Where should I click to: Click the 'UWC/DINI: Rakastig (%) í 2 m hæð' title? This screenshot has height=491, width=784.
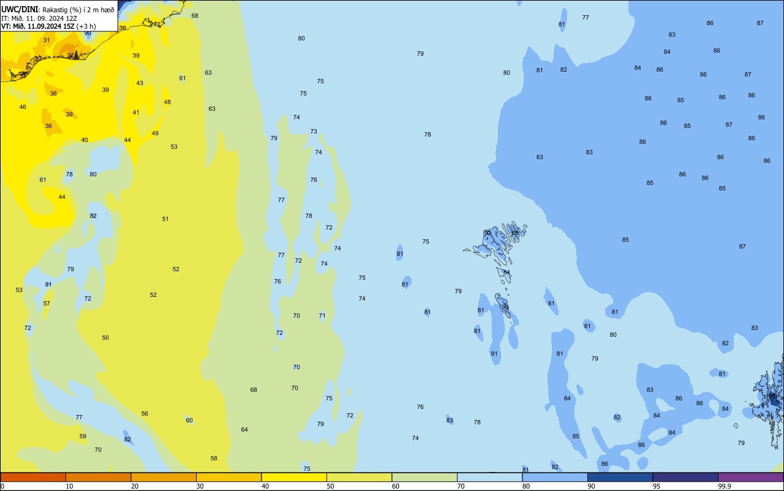[x=58, y=9]
